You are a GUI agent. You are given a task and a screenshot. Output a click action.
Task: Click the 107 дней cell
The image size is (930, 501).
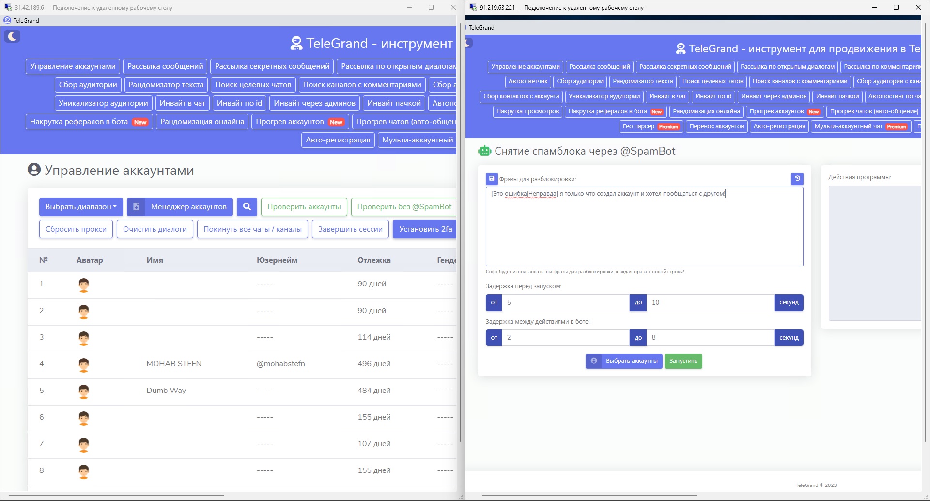point(374,444)
